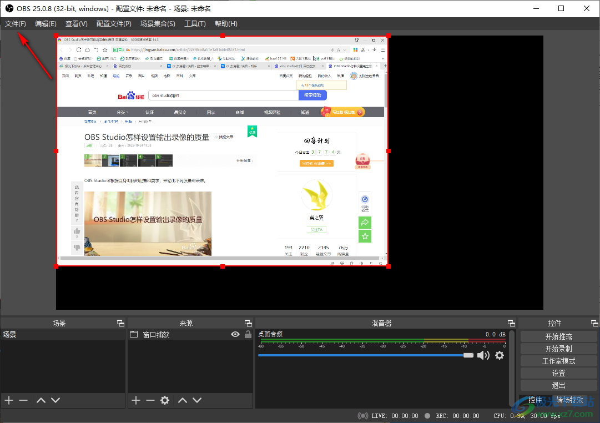This screenshot has width=600, height=423.
Task: Open the 编辑(E) menu
Action: tap(46, 24)
